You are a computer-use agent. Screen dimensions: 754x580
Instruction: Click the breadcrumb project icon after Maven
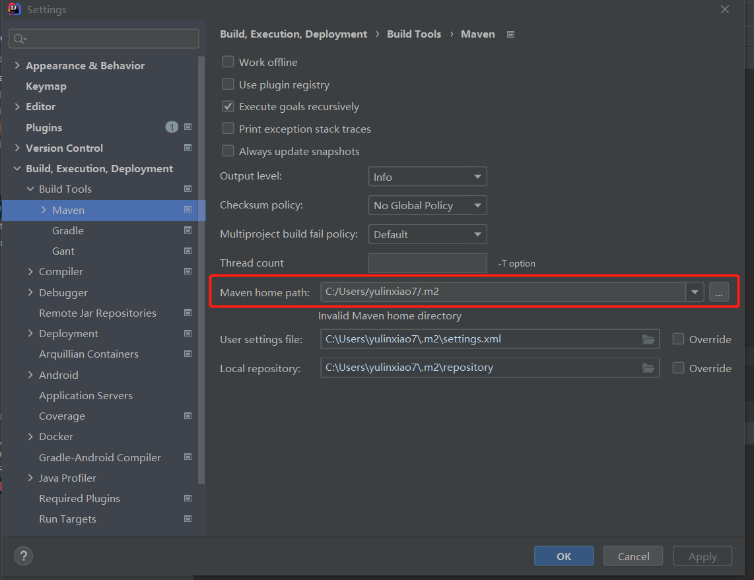click(x=510, y=34)
